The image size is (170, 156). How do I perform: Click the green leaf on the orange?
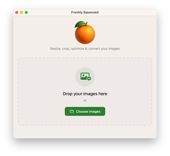[80, 24]
